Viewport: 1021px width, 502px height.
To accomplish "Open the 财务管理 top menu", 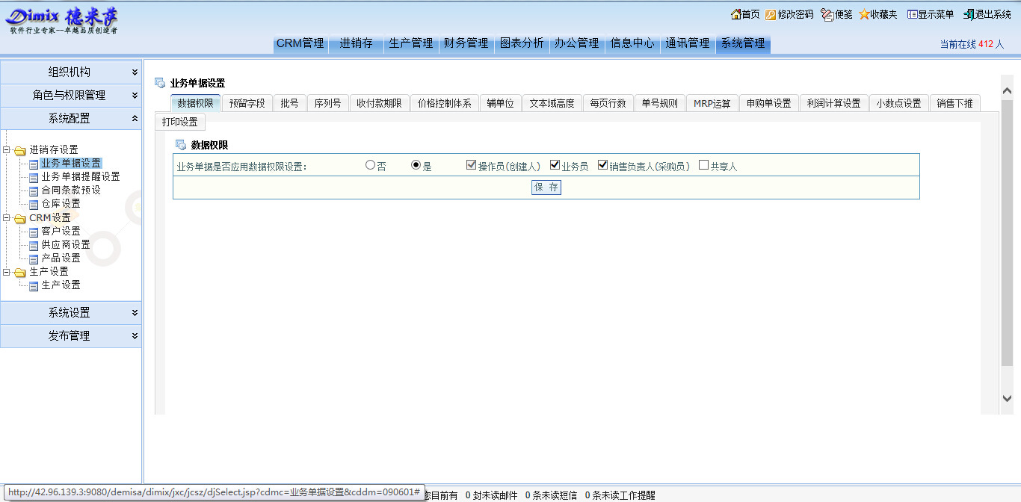I will pos(466,43).
